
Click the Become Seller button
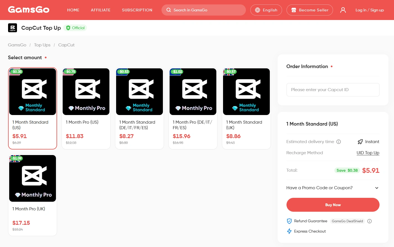(x=310, y=10)
